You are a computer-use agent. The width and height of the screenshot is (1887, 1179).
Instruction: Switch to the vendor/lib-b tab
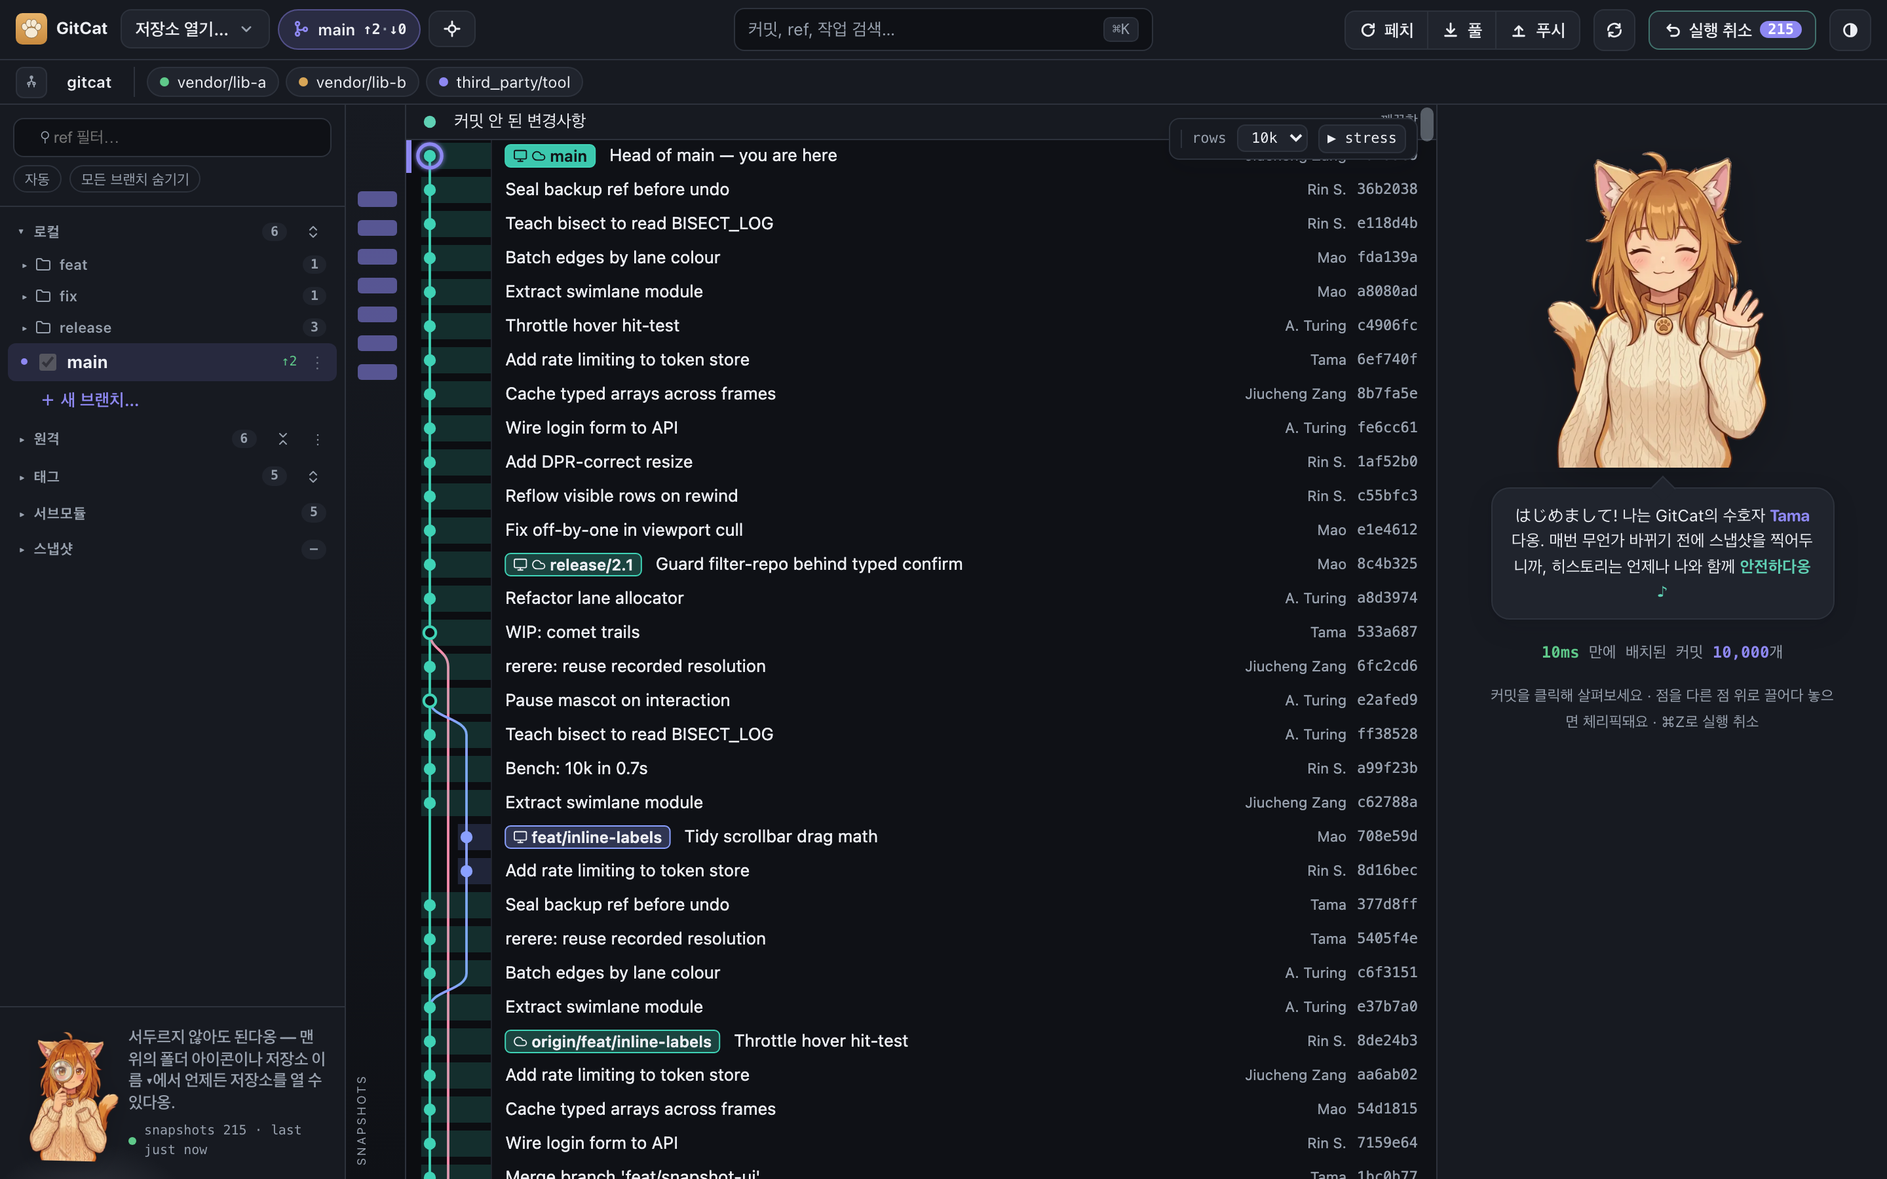click(353, 82)
